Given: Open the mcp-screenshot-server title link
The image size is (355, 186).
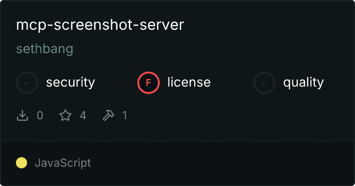Looking at the screenshot, I should point(100,25).
